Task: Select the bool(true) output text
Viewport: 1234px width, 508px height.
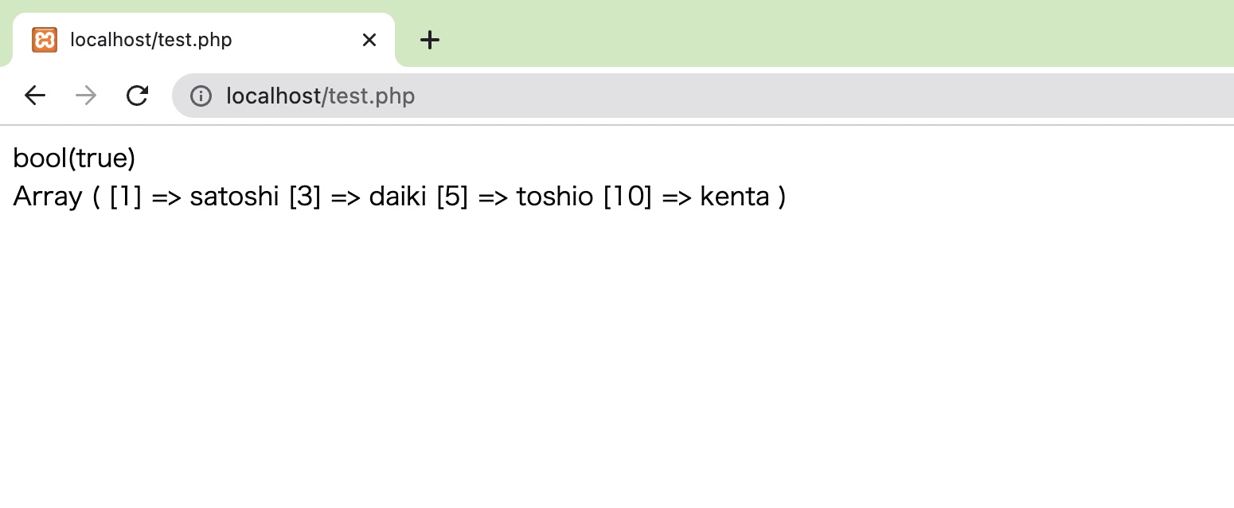Action: 74,158
